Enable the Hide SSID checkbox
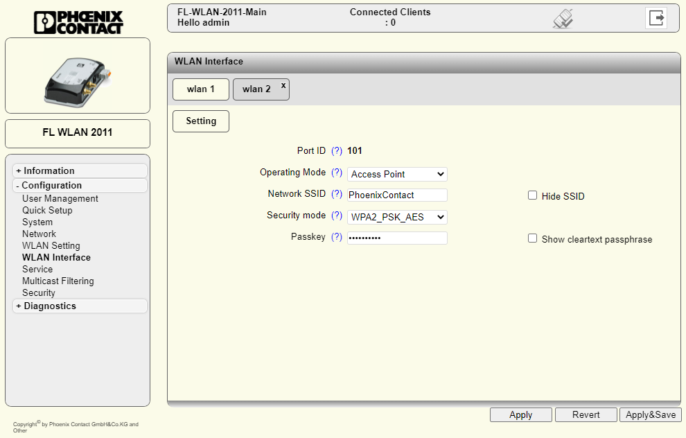Image resolution: width=686 pixels, height=438 pixels. pyautogui.click(x=533, y=195)
